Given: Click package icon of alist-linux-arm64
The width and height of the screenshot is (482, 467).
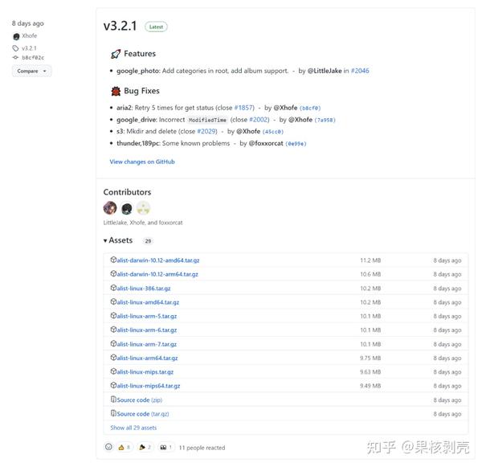Looking at the screenshot, I should [113, 357].
